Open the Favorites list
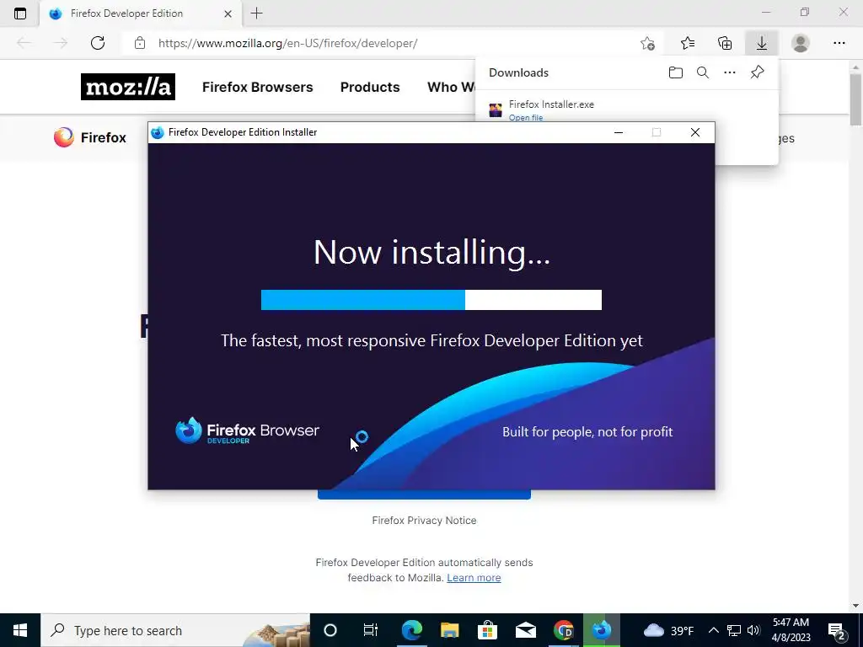Viewport: 863px width, 647px height. 688,43
